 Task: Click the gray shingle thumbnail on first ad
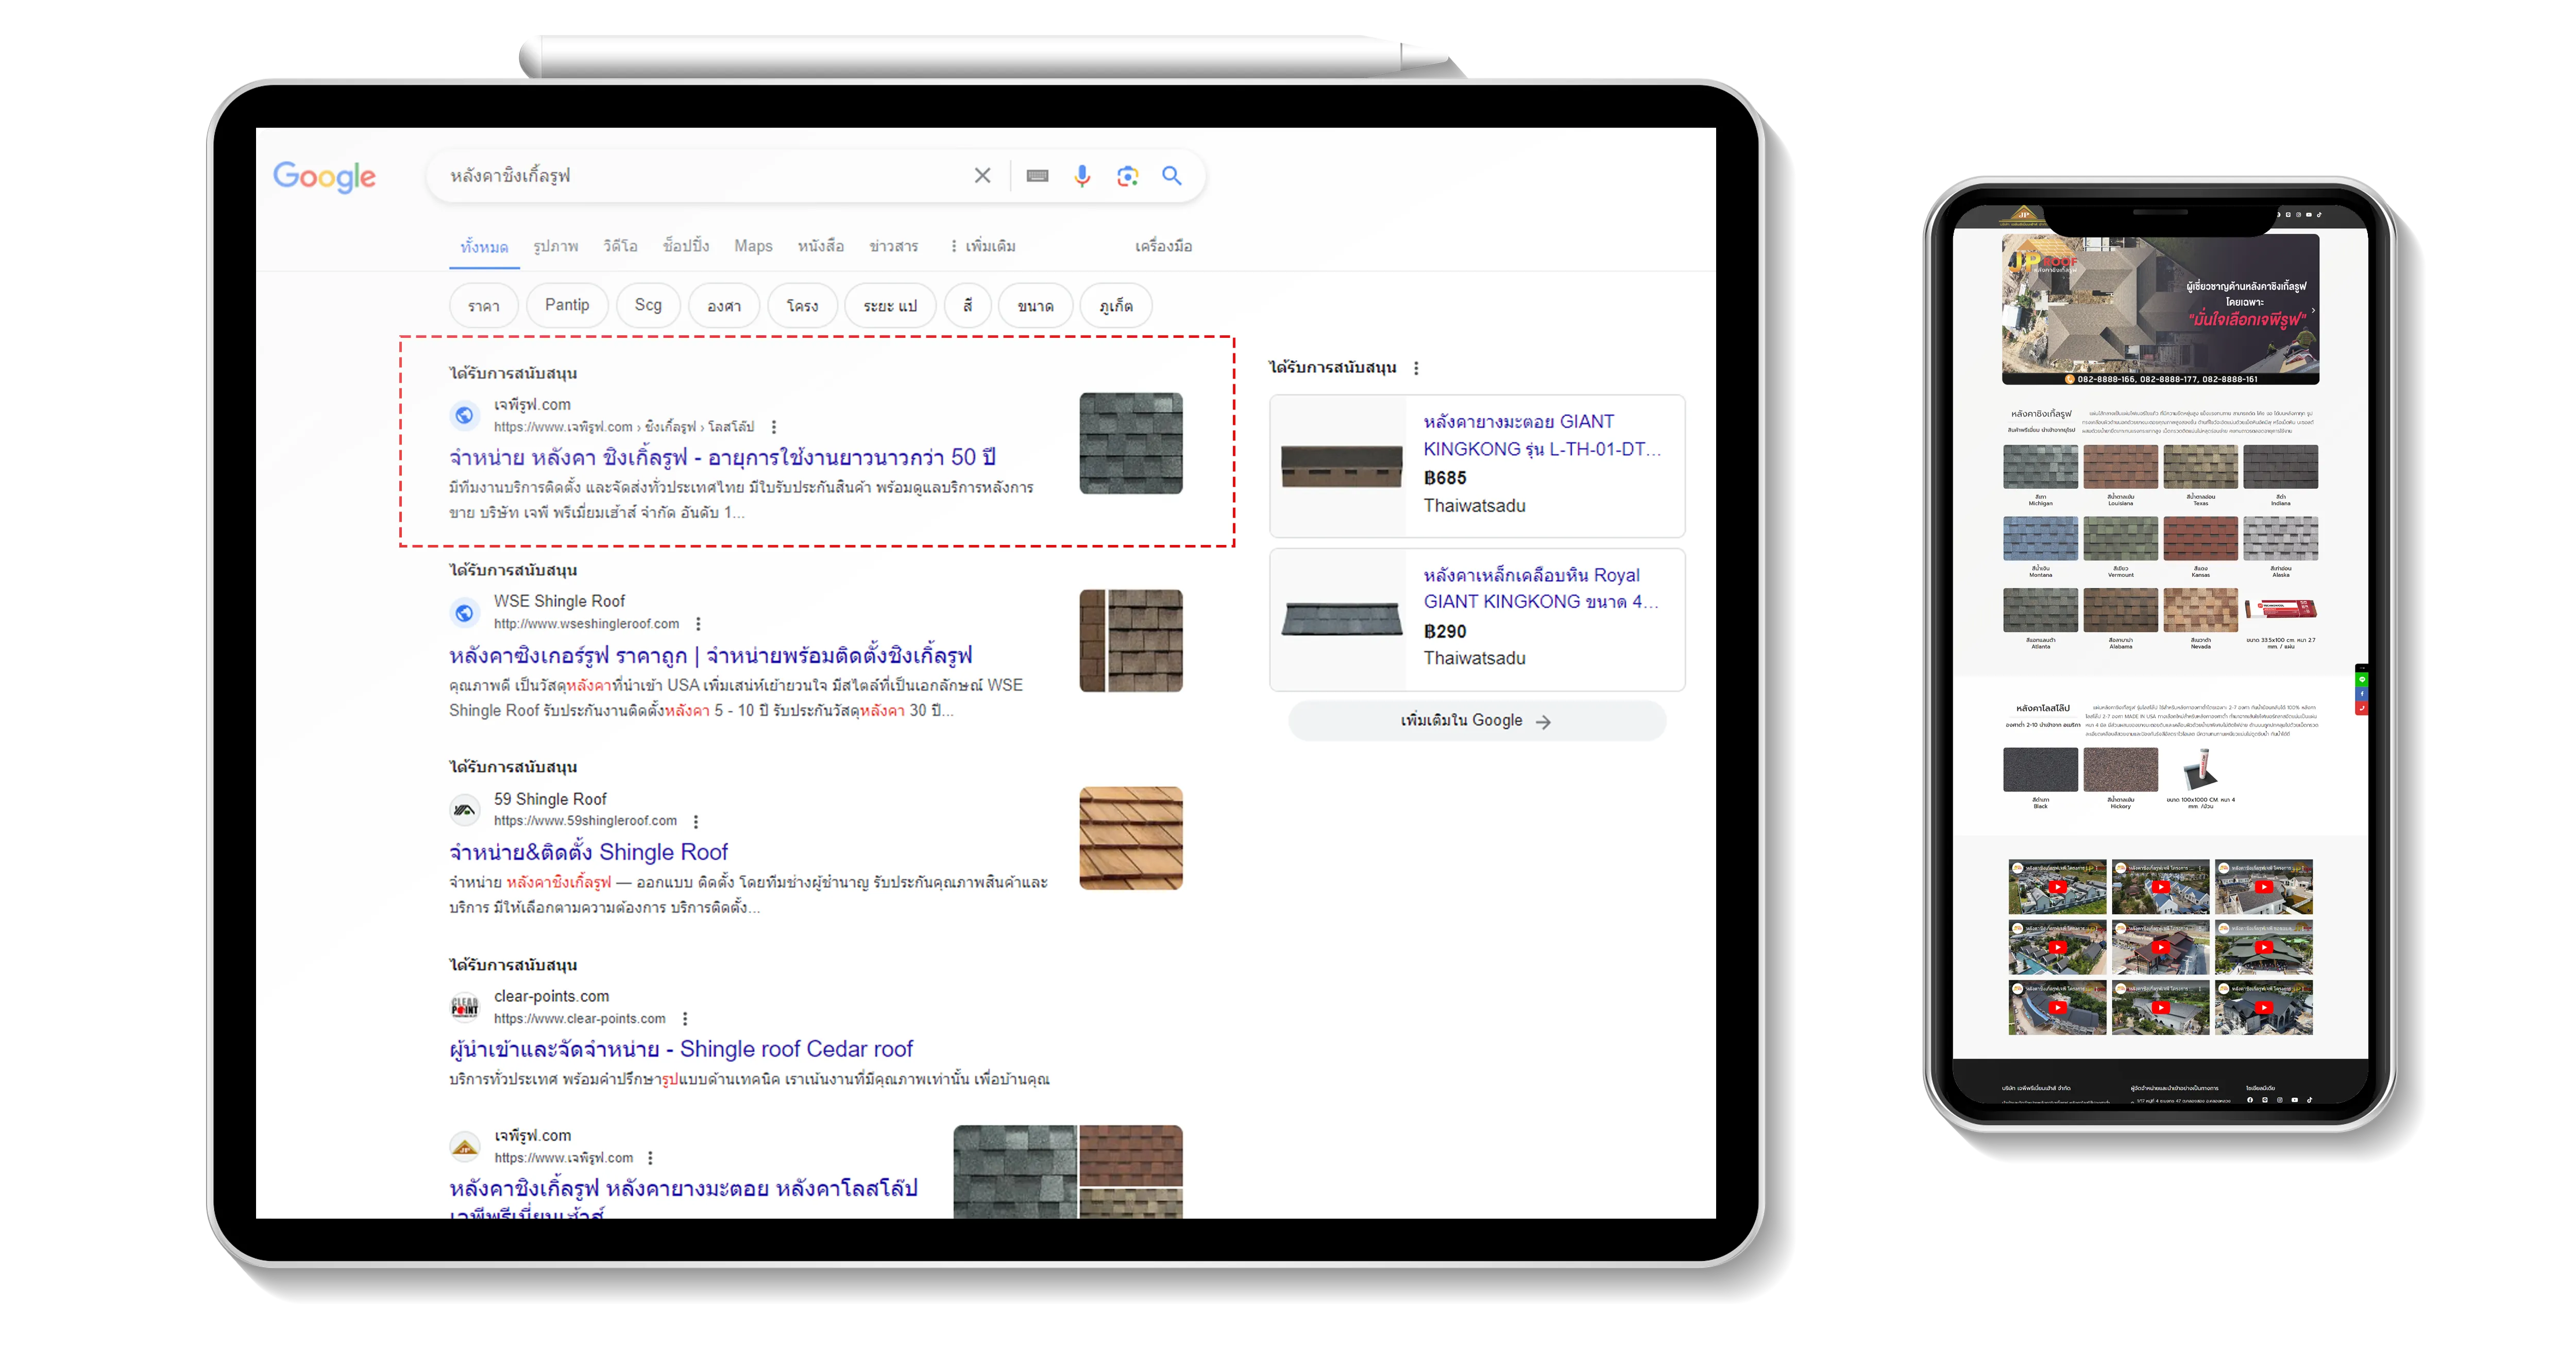click(1131, 443)
